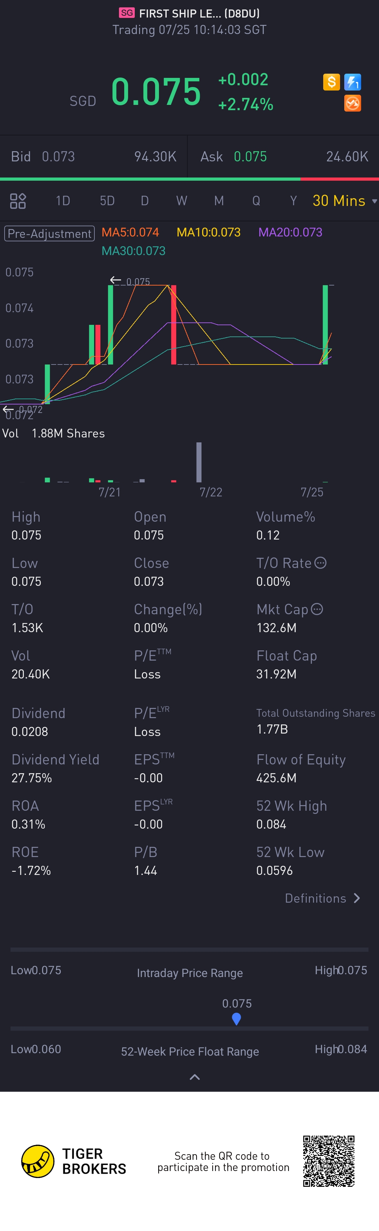Select the W weekly chart tab
This screenshot has width=379, height=1231.
tap(182, 201)
